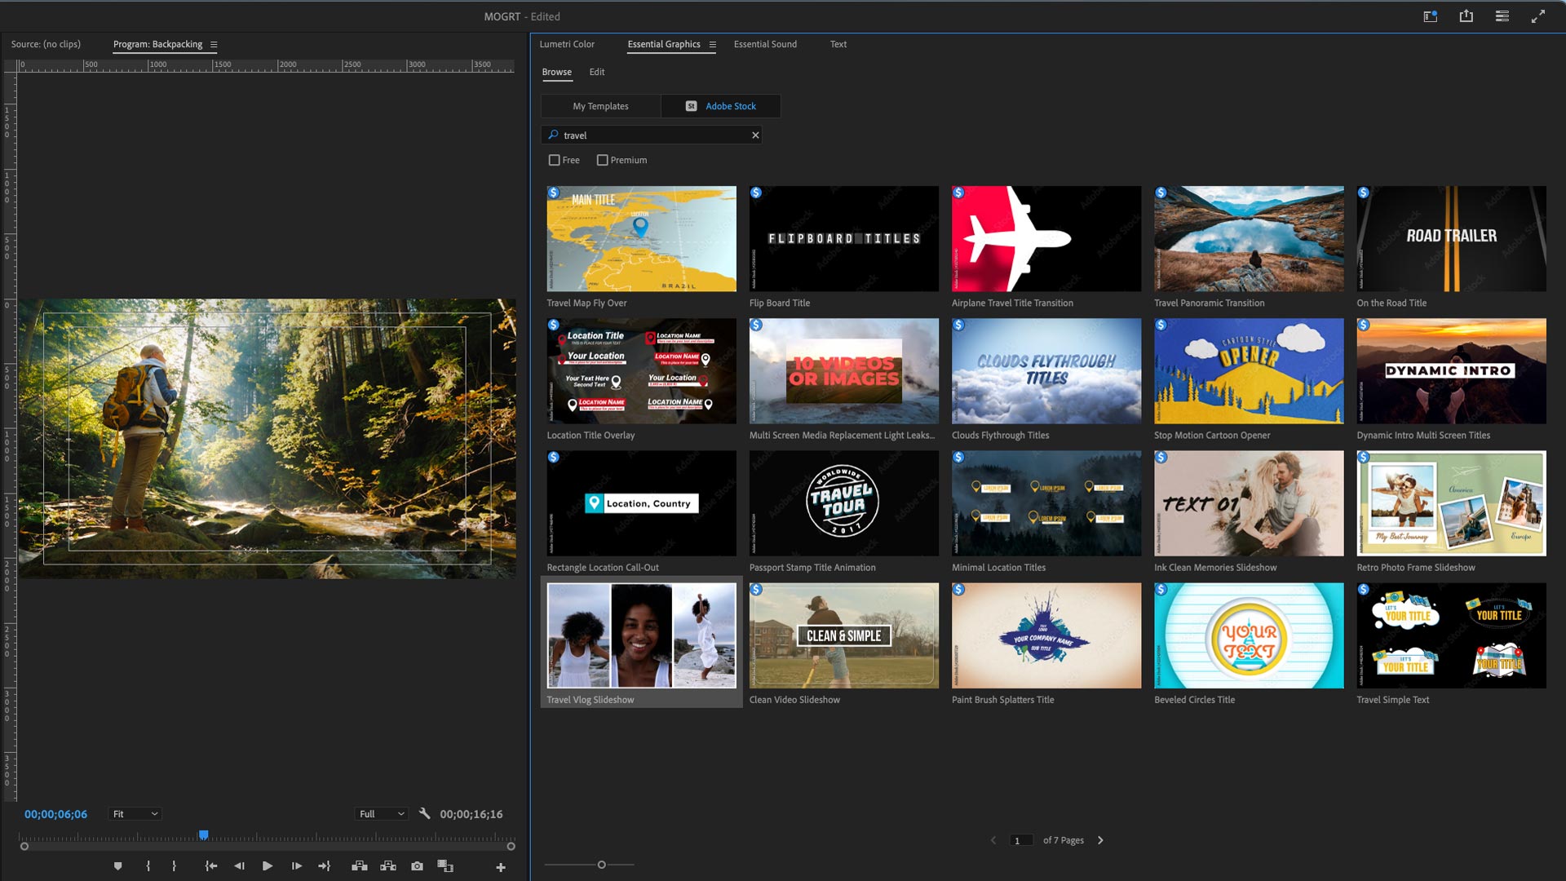Open the Full playback resolution dropdown
This screenshot has height=881, width=1566.
pos(382,814)
